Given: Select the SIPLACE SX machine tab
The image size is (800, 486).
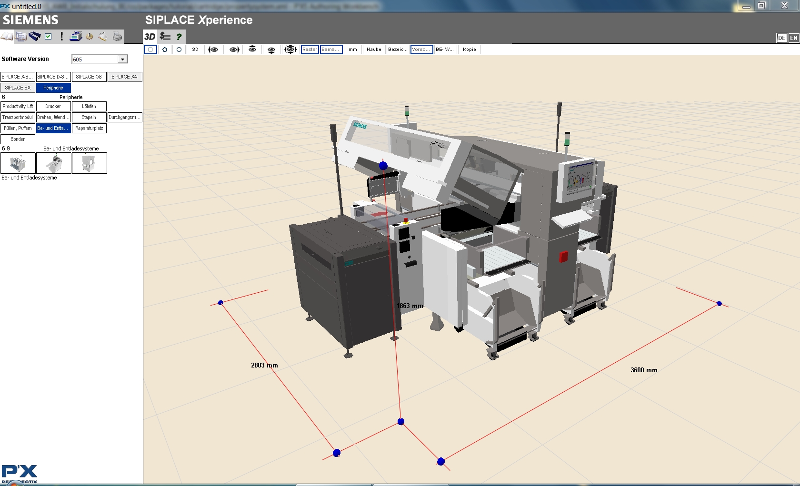Looking at the screenshot, I should coord(18,88).
